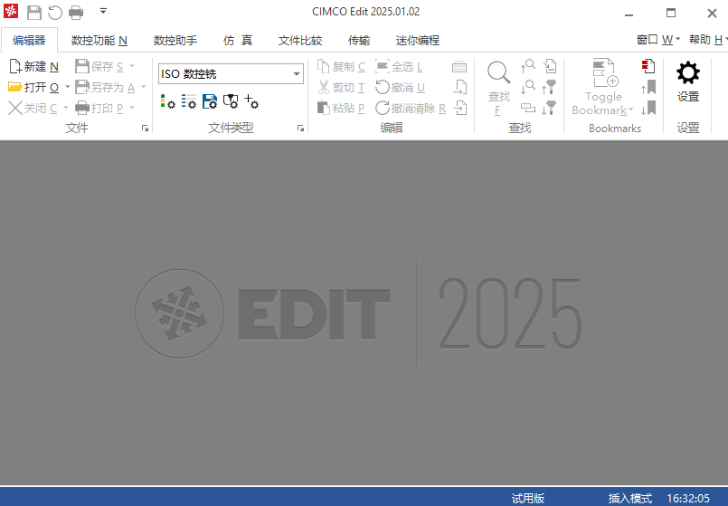Click the 剪切 T cut button
The height and width of the screenshot is (506, 728).
341,88
